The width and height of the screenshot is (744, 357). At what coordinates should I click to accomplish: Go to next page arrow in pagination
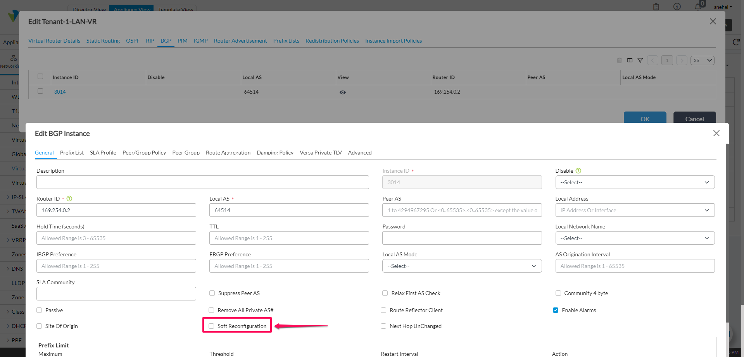pyautogui.click(x=682, y=60)
